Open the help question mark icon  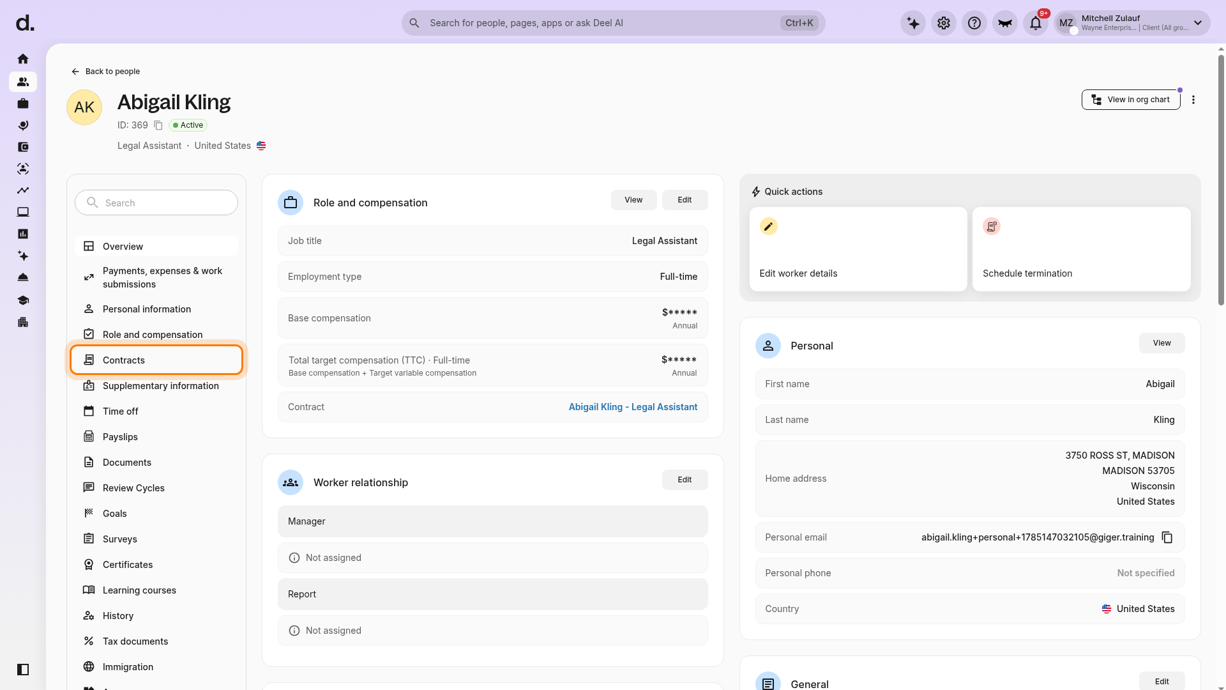[974, 23]
